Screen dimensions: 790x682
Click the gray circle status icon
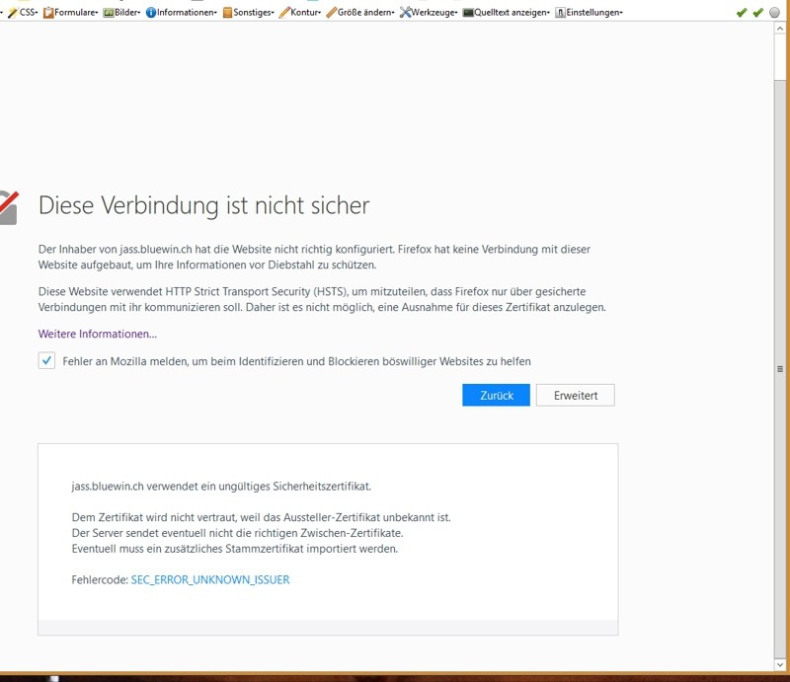pyautogui.click(x=774, y=12)
